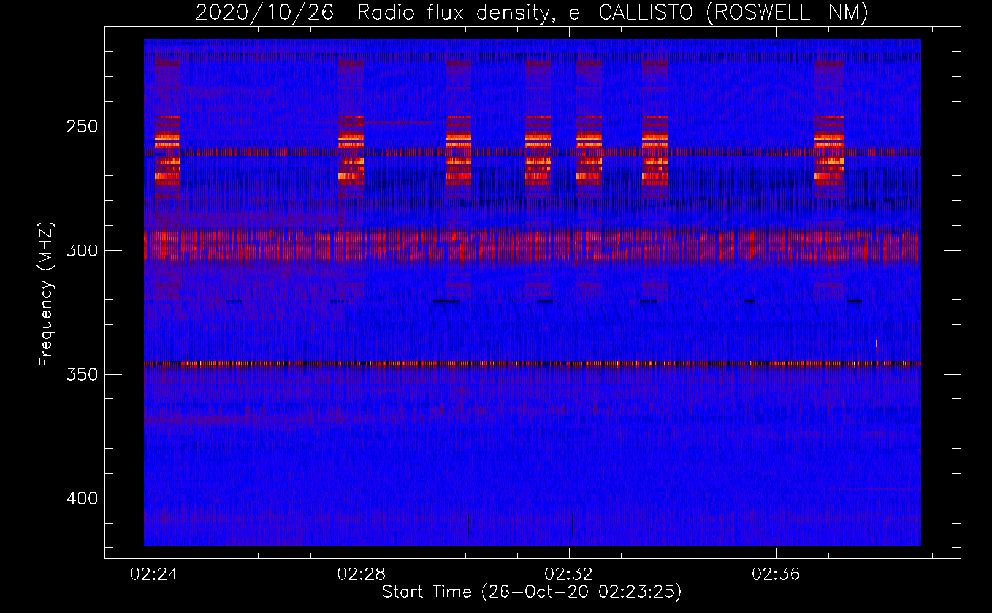Click the 02:36 time axis label
The width and height of the screenshot is (992, 613).
point(776,574)
